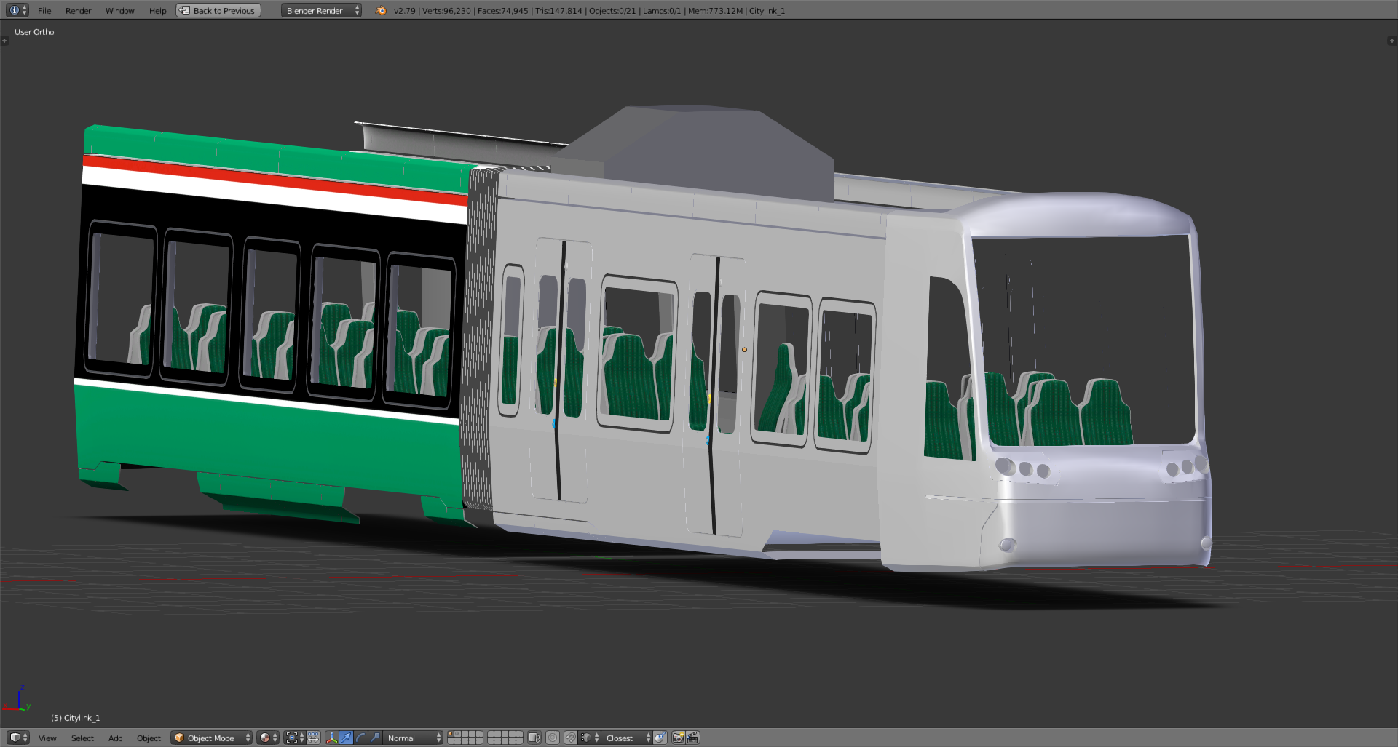The height and width of the screenshot is (747, 1398).
Task: Click the translate manipulator arrow icon
Action: [346, 738]
